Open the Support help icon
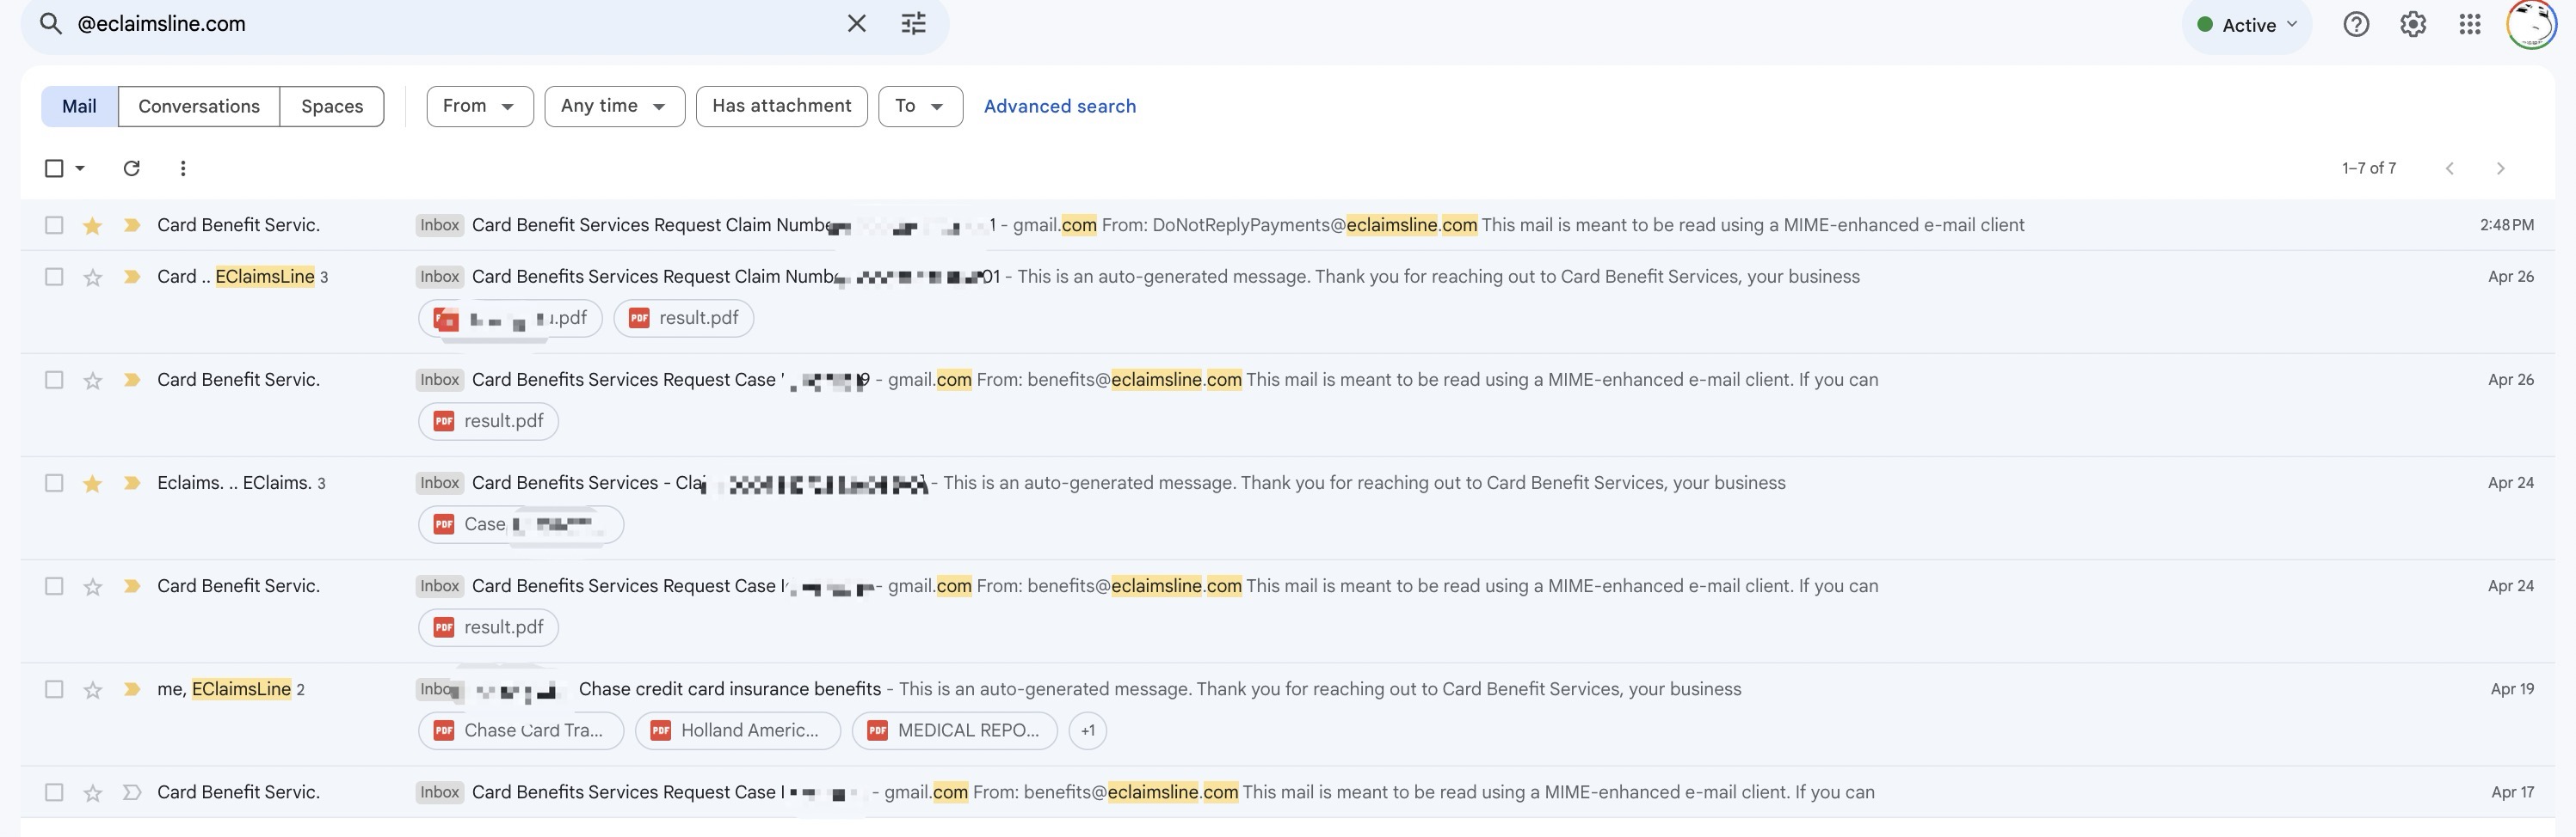2576x837 pixels. [2355, 24]
